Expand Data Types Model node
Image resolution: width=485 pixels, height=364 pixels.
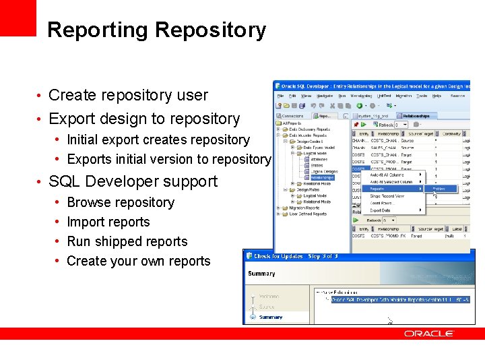click(292, 148)
